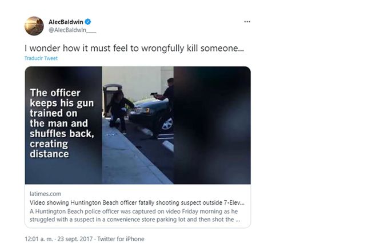Open Alec Baldwin's profile picture
The width and height of the screenshot is (376, 243).
[34, 26]
